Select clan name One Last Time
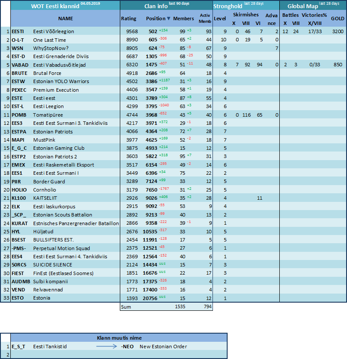The height and width of the screenshot is (359, 347). 50,40
